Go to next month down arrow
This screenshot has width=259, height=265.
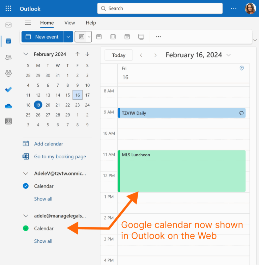point(87,54)
